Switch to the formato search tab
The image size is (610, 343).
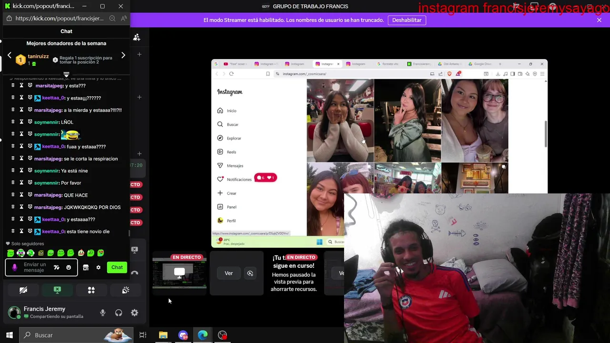(388, 64)
